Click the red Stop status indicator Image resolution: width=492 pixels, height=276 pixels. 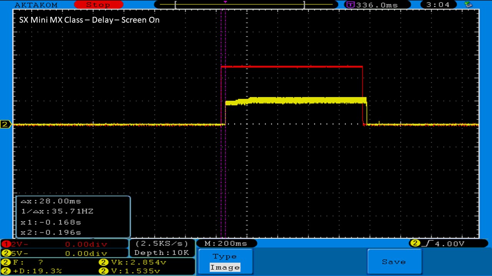coord(98,5)
